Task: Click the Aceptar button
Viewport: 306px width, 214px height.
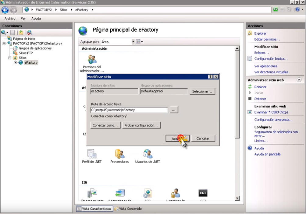Action: point(177,139)
